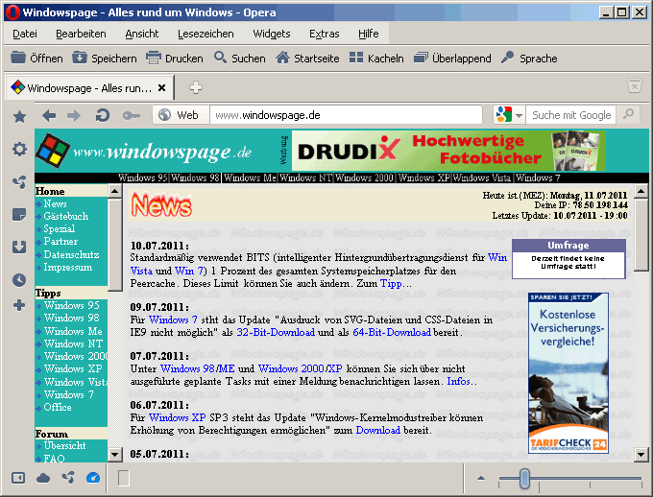Open the closed tabs trash menu
Image resolution: width=653 pixels, height=497 pixels.
[x=634, y=87]
